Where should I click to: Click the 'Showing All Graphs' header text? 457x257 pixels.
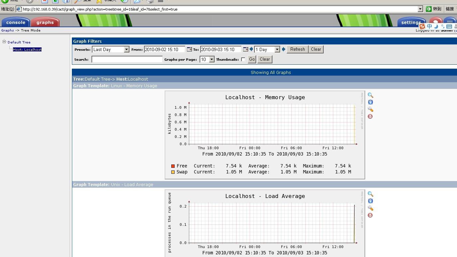tap(271, 72)
